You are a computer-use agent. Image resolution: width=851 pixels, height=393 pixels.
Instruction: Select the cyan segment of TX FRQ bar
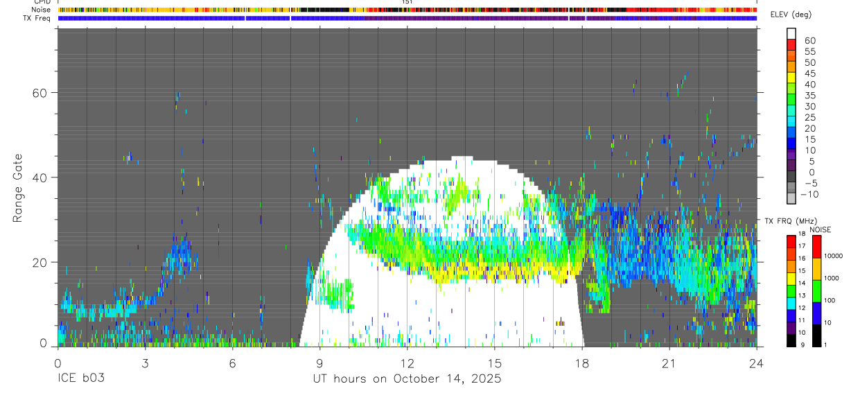[791, 303]
